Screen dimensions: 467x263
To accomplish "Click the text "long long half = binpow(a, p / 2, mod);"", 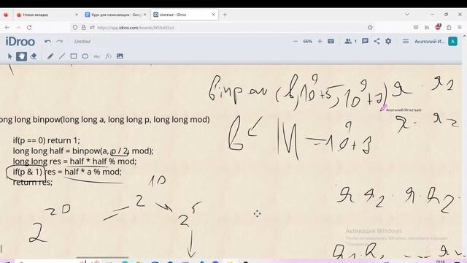I will tap(83, 151).
